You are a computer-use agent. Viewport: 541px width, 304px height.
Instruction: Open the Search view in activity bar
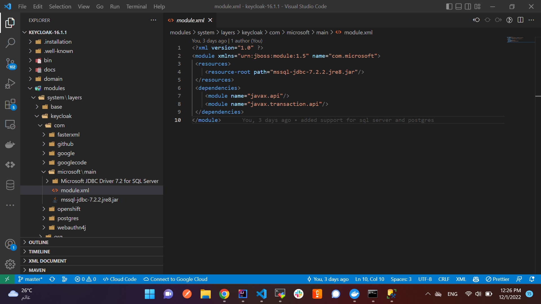[10, 43]
